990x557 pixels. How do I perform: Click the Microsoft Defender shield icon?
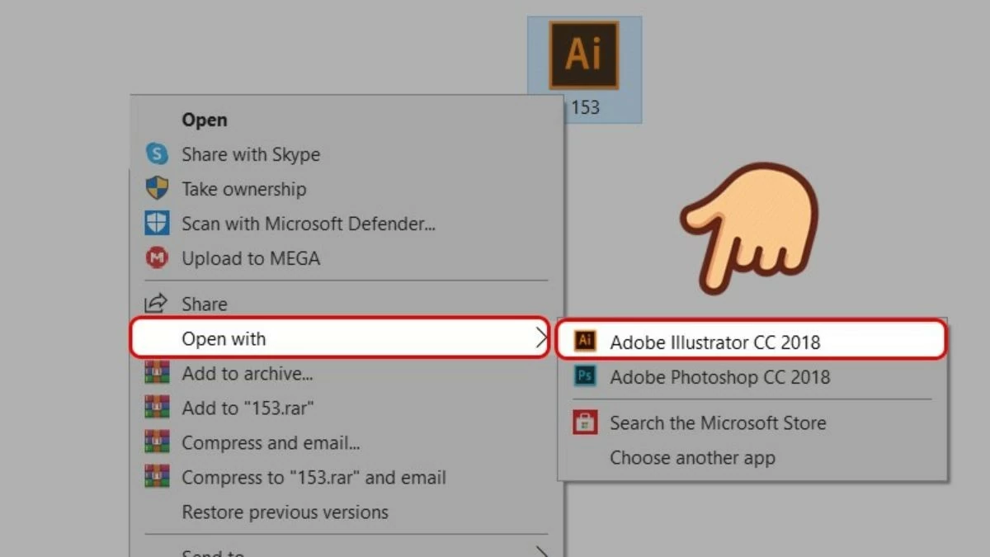[157, 224]
